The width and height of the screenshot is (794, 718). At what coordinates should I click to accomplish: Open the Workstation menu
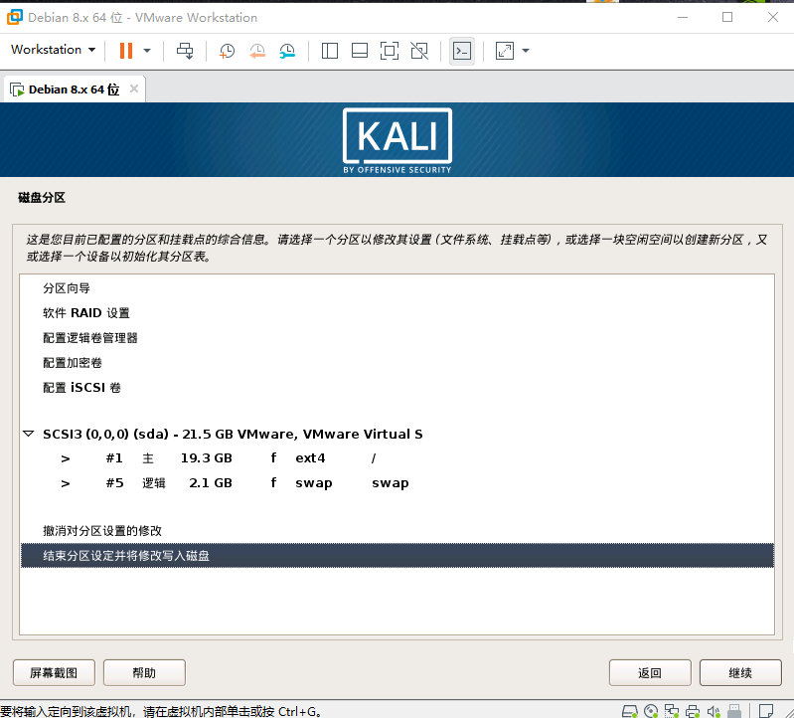(x=54, y=50)
